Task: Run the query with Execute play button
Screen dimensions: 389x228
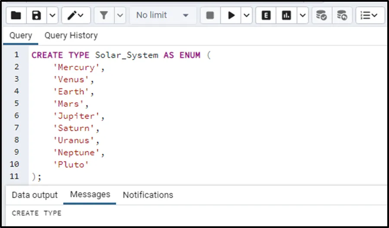Action: pos(231,16)
